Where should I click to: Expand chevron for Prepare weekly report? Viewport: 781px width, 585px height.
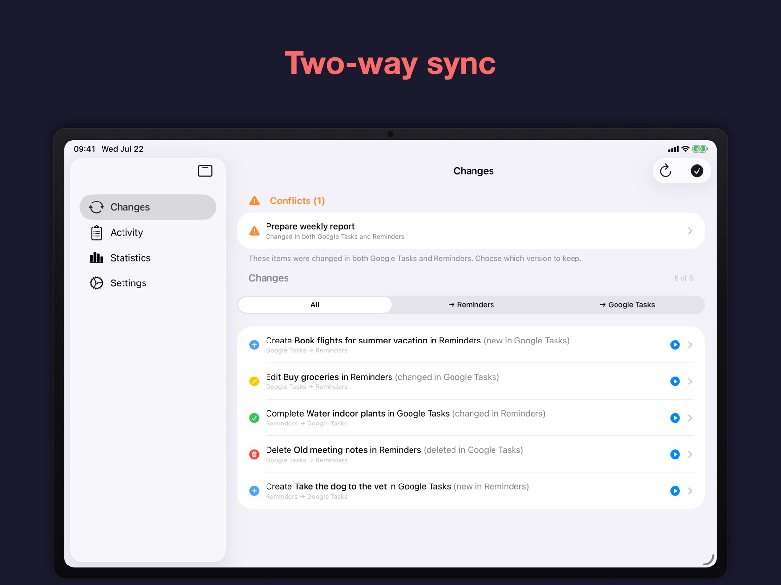[690, 231]
